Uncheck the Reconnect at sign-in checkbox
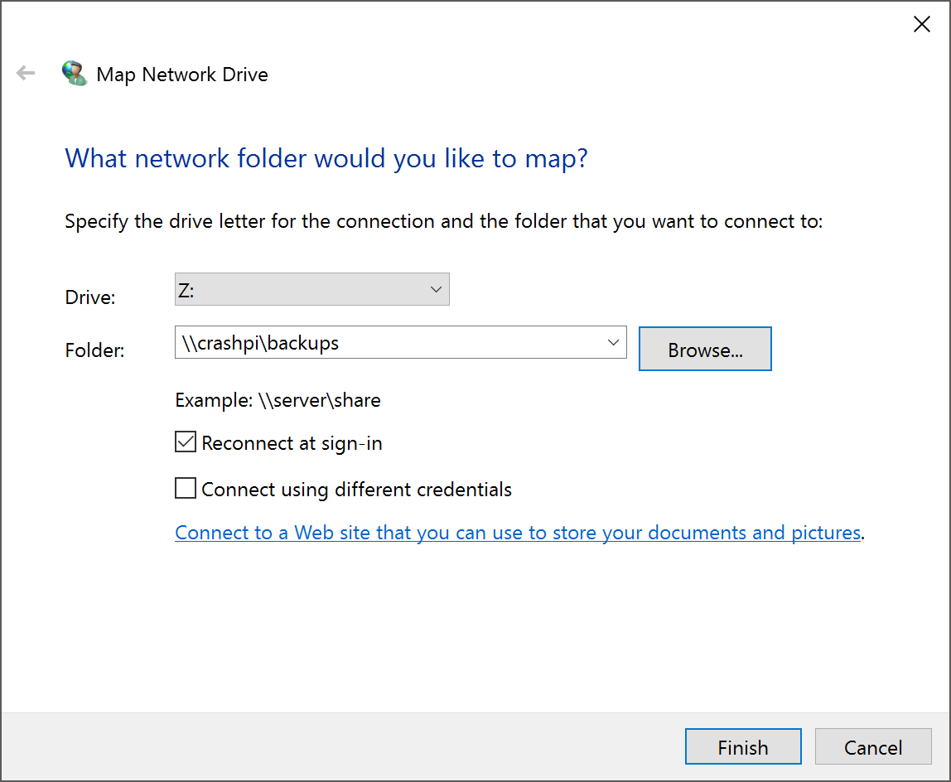This screenshot has height=782, width=951. tap(186, 443)
